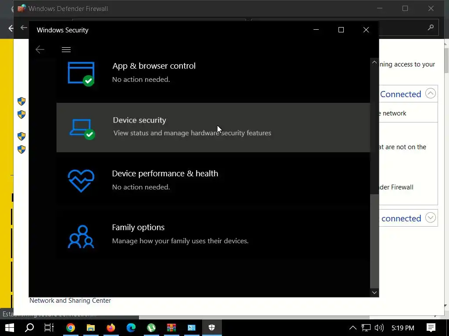Click search magnifier in Firewall window
The height and width of the screenshot is (336, 449).
tap(431, 28)
